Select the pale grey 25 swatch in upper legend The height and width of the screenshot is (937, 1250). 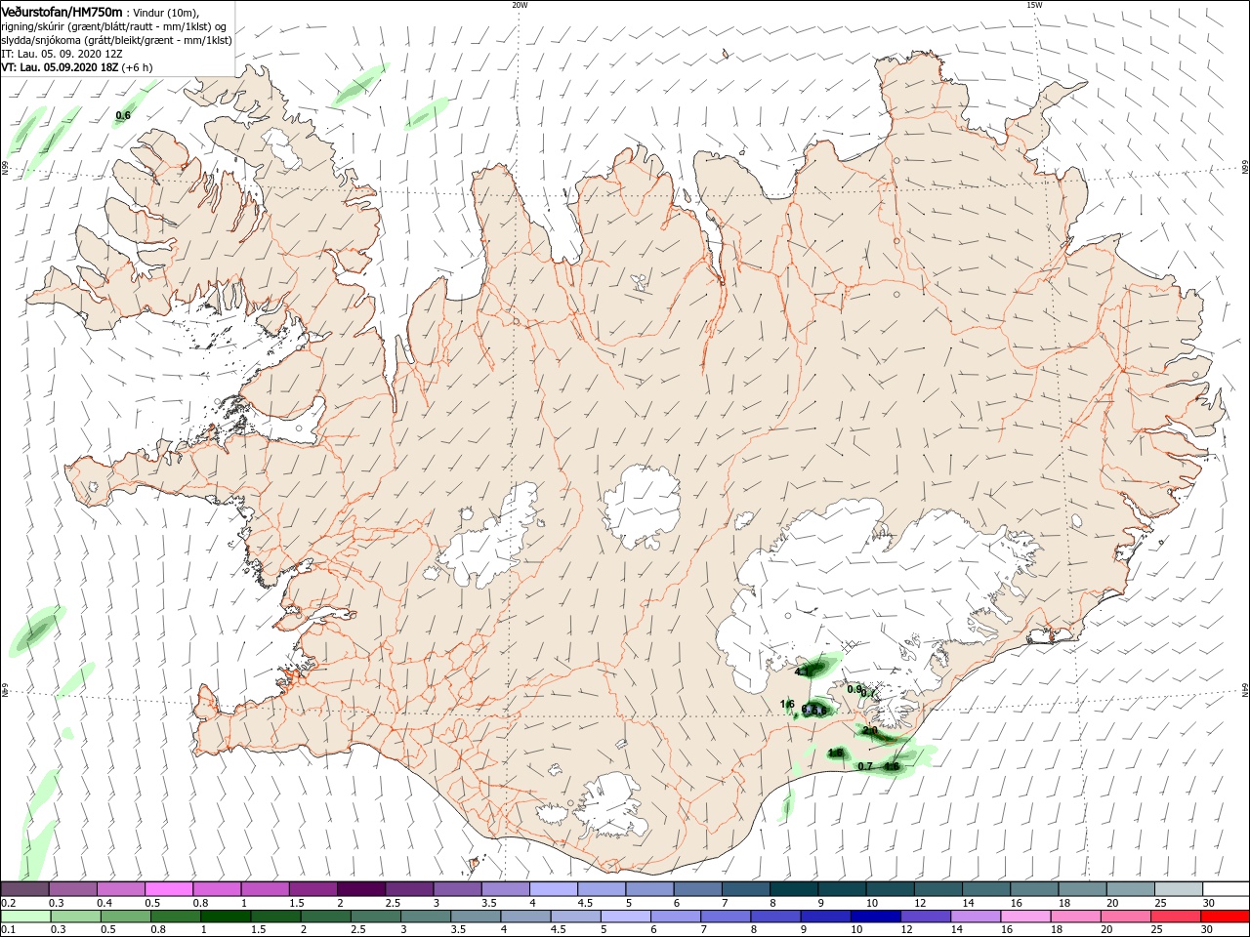coord(1177,888)
